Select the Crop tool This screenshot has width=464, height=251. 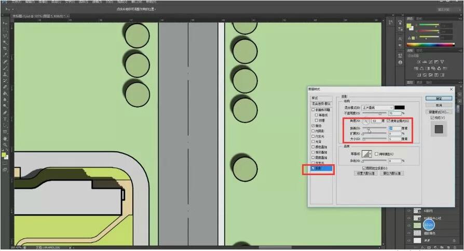[x=5, y=48]
